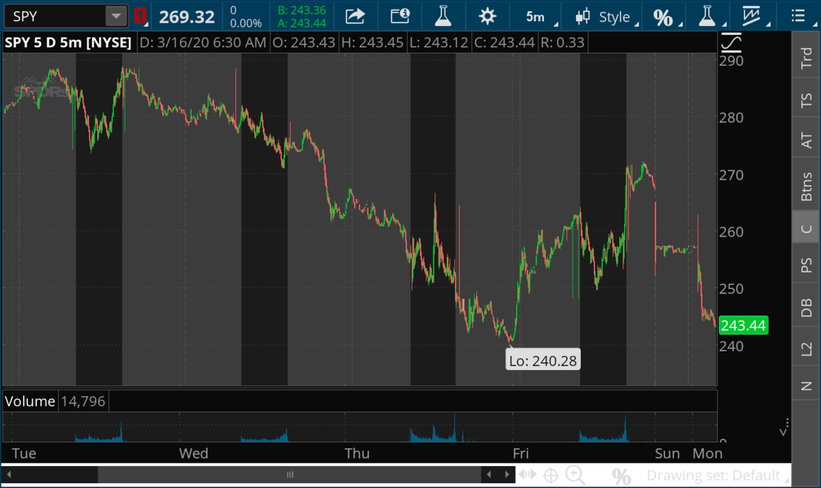Click the Thu date axis label
Screen dimensions: 821x488
(357, 454)
